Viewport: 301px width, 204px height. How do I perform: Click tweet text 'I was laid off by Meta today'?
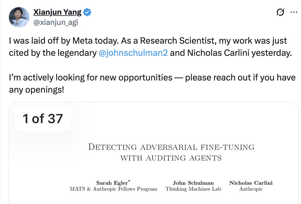click(x=62, y=41)
